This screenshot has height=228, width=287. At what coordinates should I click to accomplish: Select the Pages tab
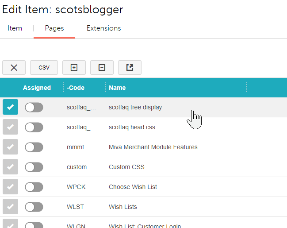pos(54,28)
